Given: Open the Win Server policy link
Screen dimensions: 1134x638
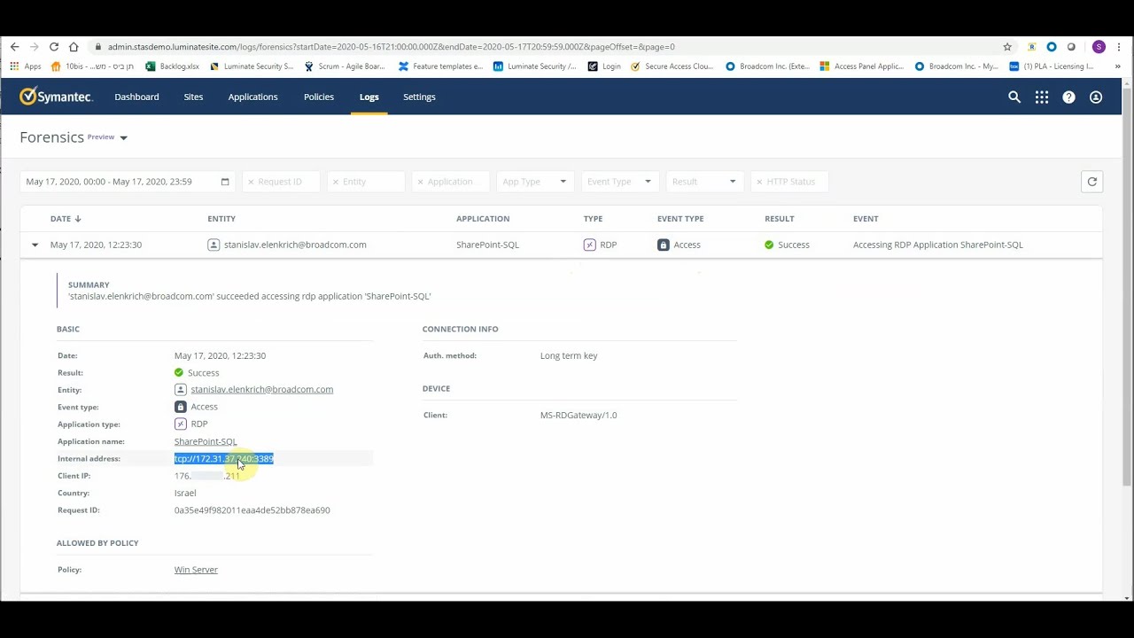Looking at the screenshot, I should coord(196,570).
